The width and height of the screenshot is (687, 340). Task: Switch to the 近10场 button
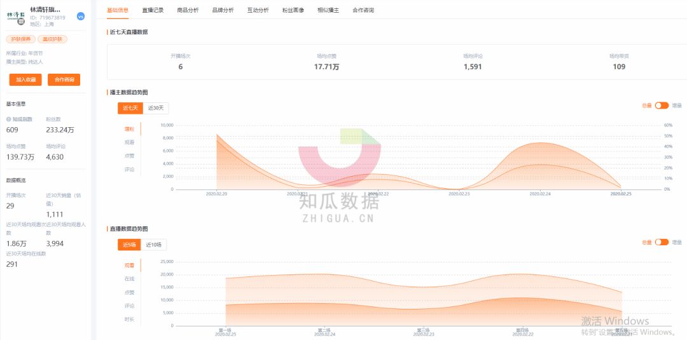(x=154, y=245)
